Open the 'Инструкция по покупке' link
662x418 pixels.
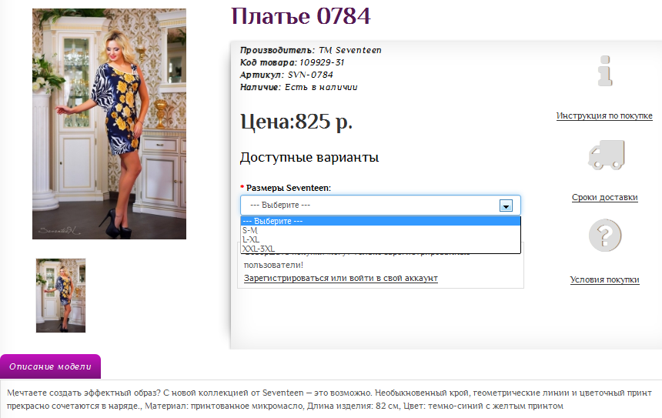pos(604,115)
